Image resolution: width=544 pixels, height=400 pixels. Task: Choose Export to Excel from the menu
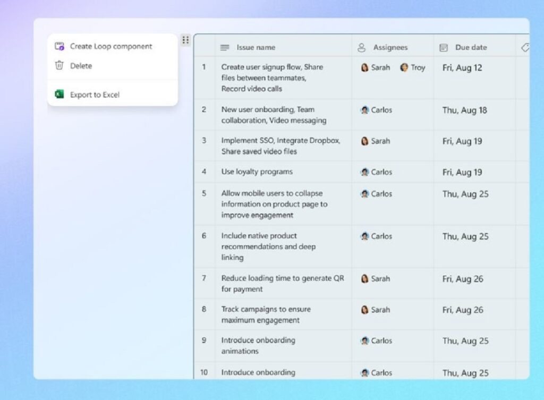point(95,95)
